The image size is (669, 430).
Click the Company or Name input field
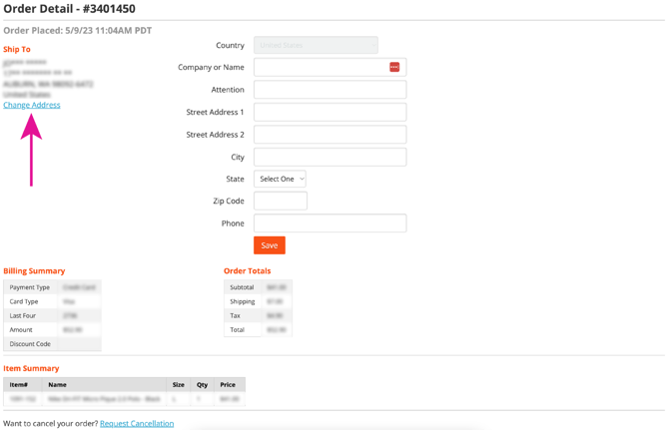point(330,67)
